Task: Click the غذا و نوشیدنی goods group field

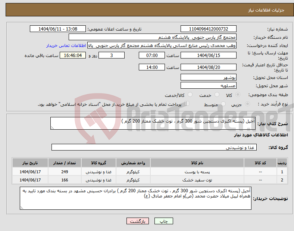Action: pos(153,148)
